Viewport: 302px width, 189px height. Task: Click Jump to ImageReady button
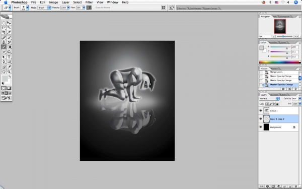(7, 98)
